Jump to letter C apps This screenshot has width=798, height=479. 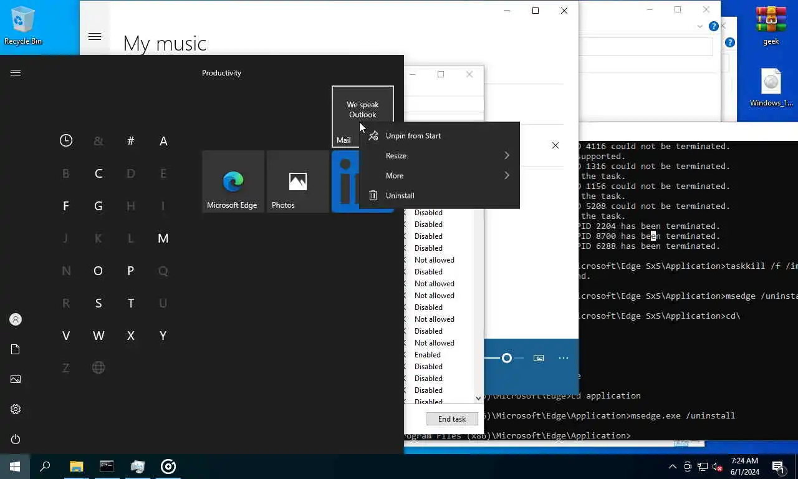point(99,173)
